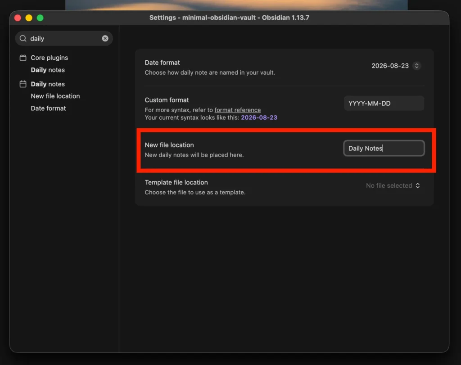Click 'Choose how daily note are named' description

(x=210, y=72)
